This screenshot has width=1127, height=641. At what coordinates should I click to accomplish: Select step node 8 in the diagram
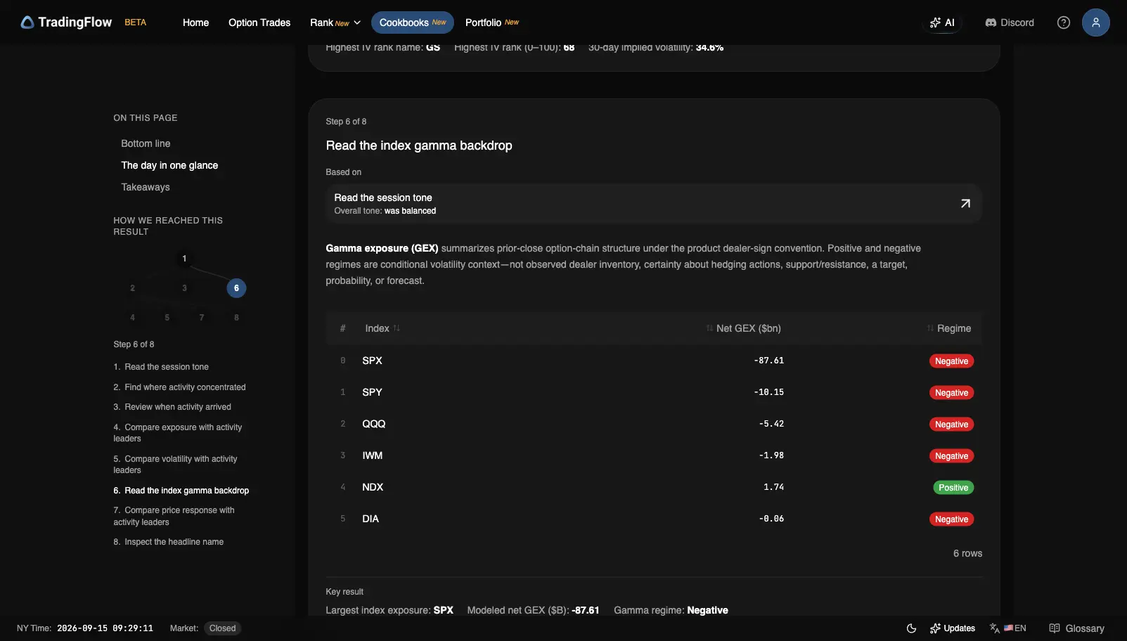click(x=236, y=318)
